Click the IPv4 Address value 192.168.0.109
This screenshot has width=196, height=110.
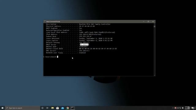coord(90,35)
